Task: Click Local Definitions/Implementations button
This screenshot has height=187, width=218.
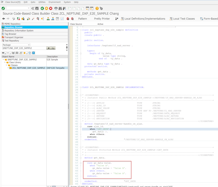Action: [143, 19]
